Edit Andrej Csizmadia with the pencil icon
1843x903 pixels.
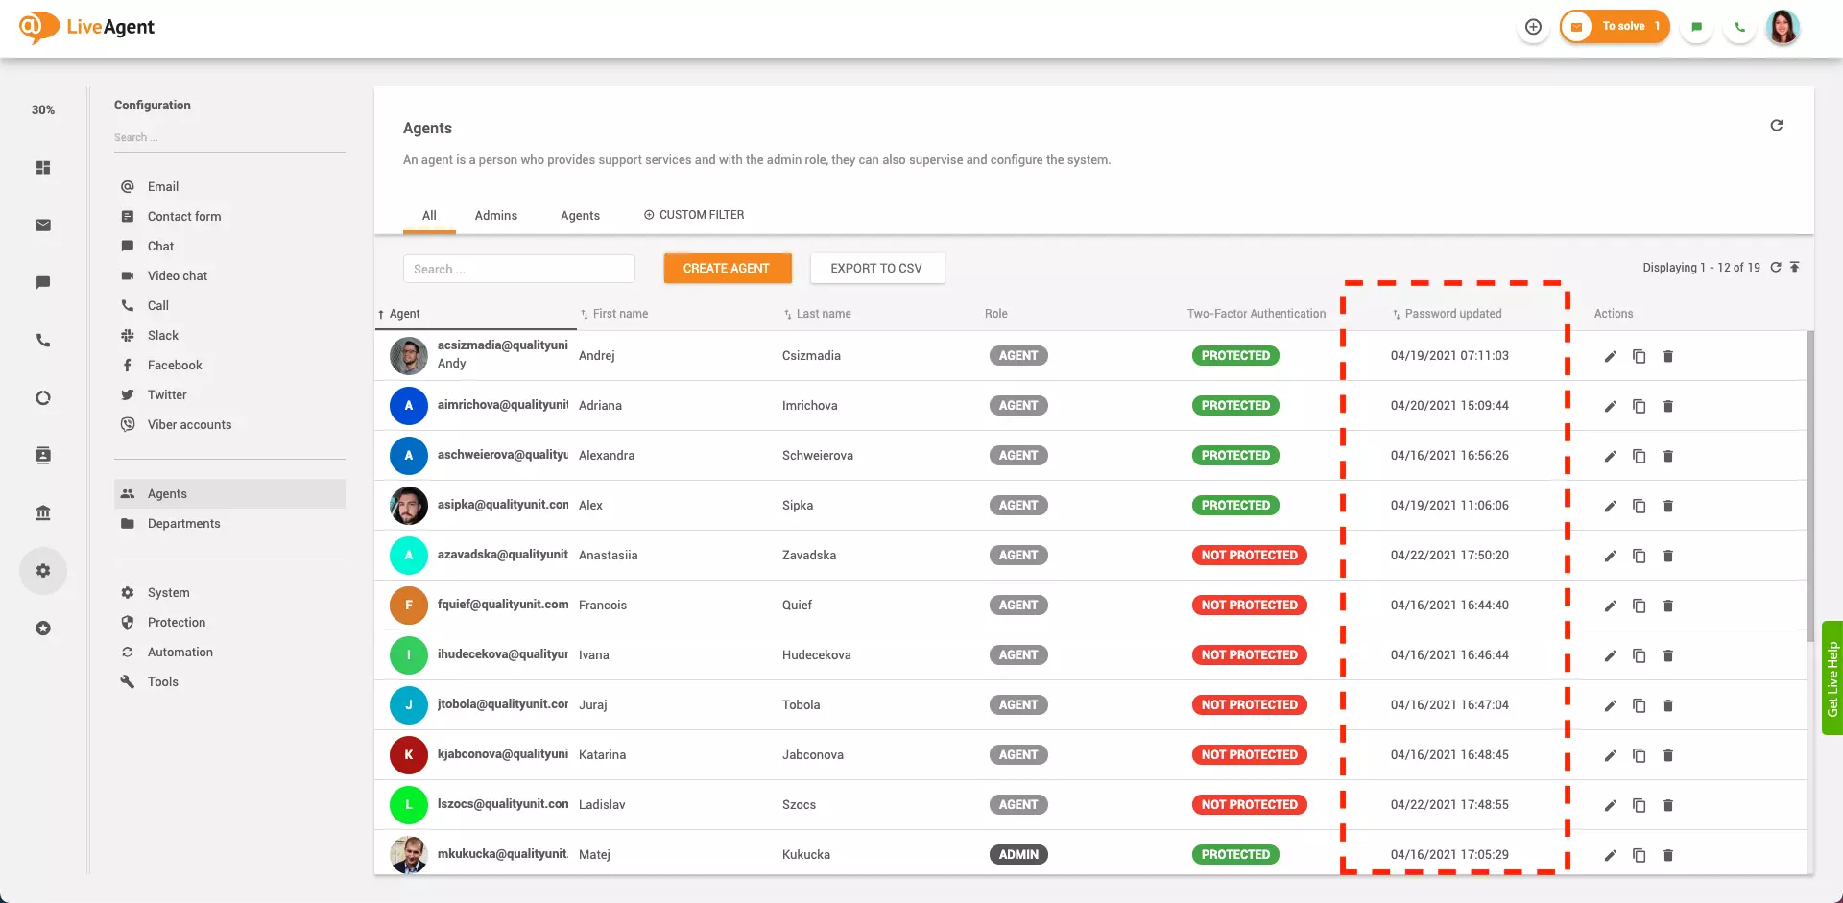[1611, 356]
